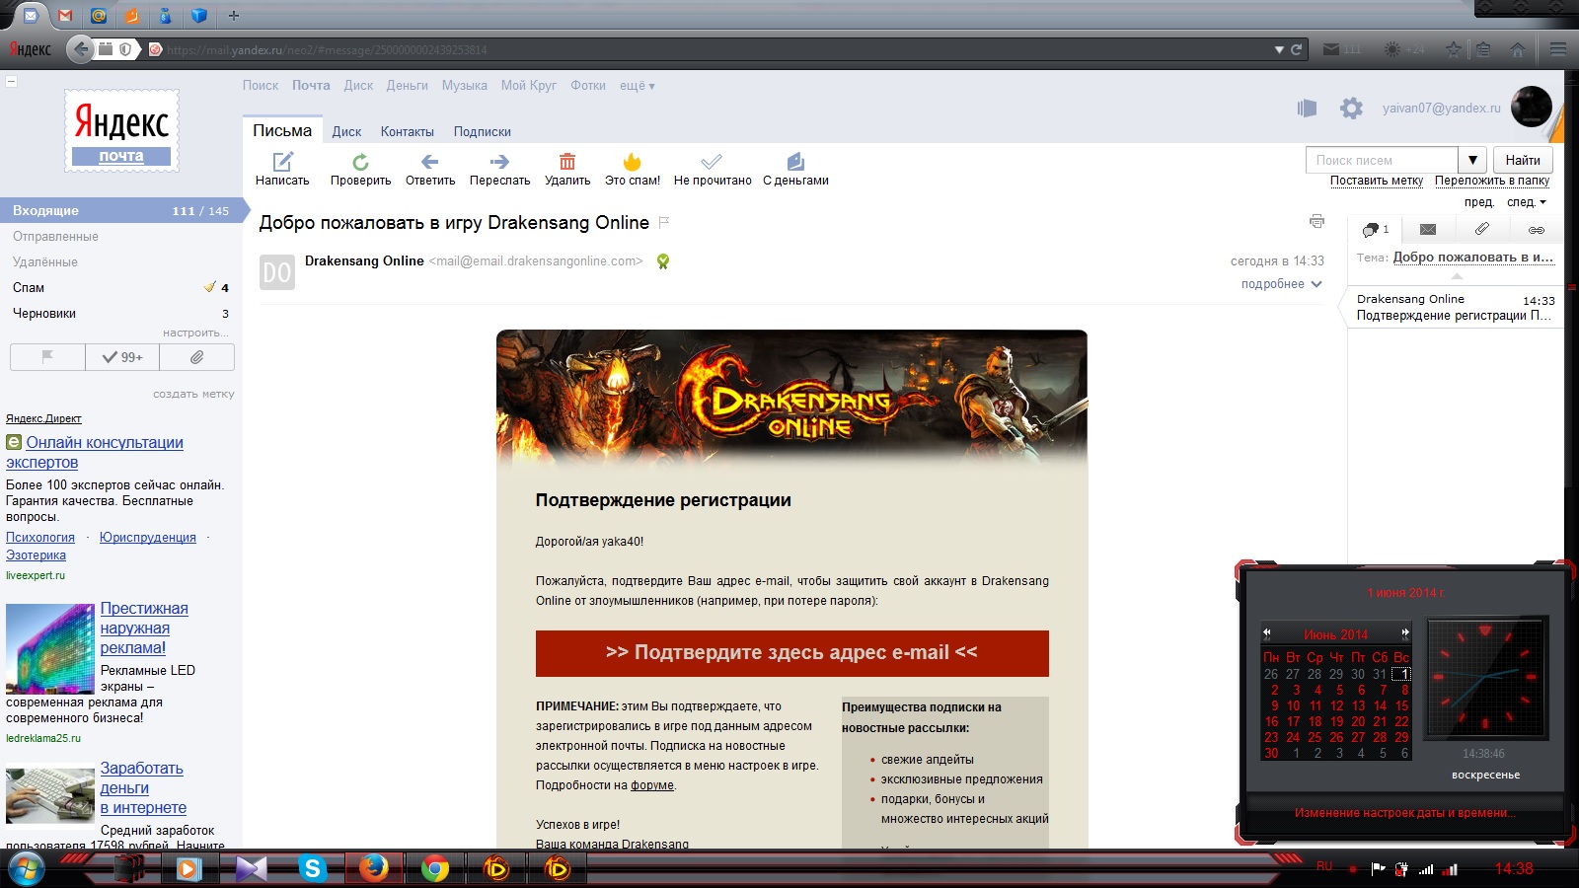
Task: Open the Подписки tab
Action: pyautogui.click(x=483, y=131)
